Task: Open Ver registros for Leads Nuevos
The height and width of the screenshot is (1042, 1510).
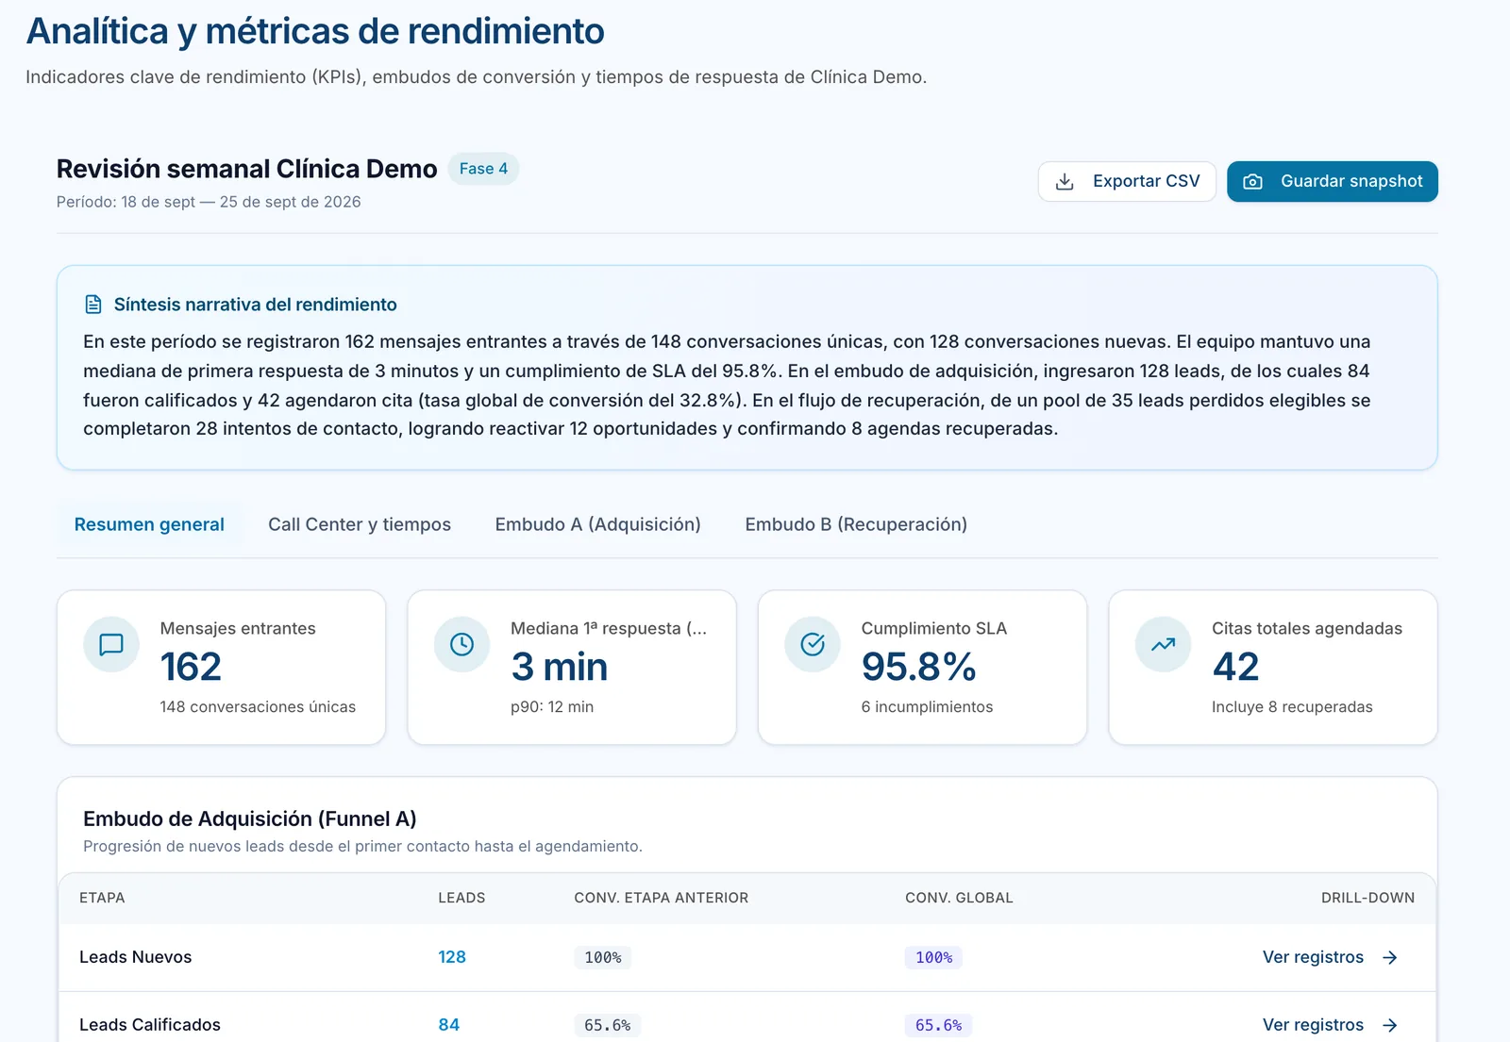Action: pyautogui.click(x=1330, y=957)
